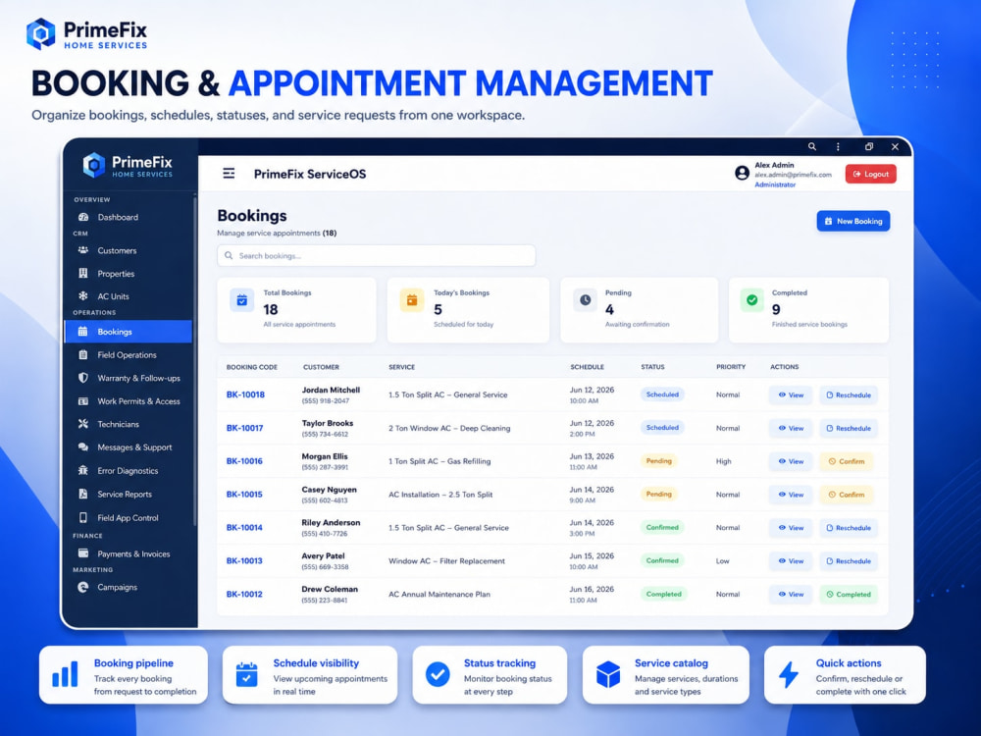Click the Messages chat bubbles icon
981x736 pixels.
83,447
